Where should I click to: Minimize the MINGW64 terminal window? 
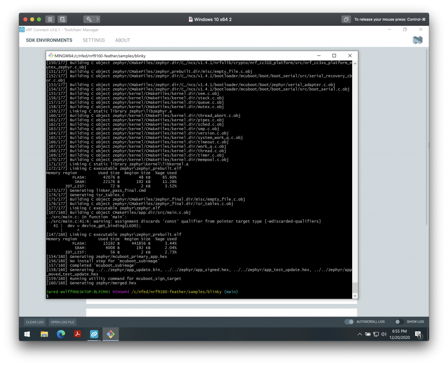[x=319, y=56]
